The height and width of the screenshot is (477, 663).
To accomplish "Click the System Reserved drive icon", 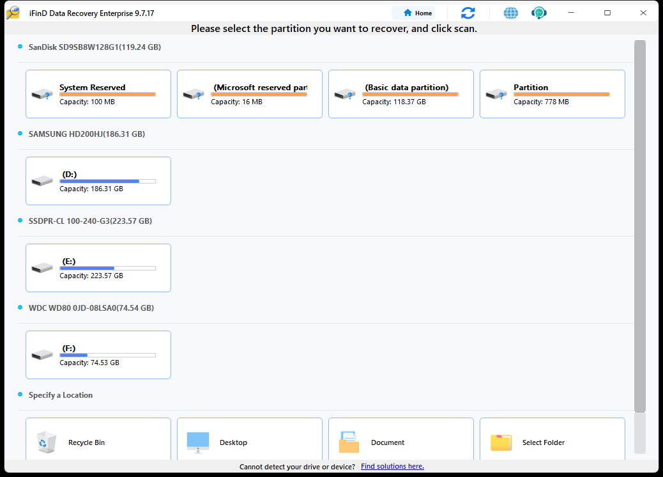I will tap(42, 94).
